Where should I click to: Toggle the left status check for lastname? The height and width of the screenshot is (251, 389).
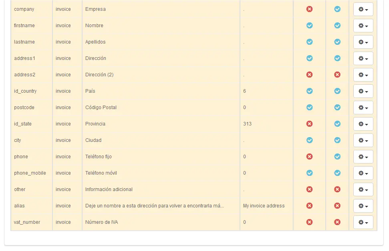pos(309,42)
